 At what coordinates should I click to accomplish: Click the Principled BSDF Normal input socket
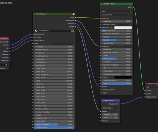100,87
